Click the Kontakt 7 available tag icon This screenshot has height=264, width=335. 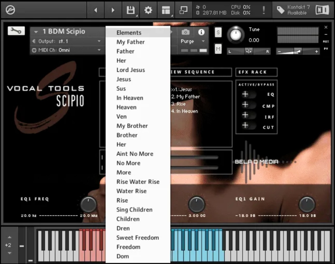click(x=281, y=10)
